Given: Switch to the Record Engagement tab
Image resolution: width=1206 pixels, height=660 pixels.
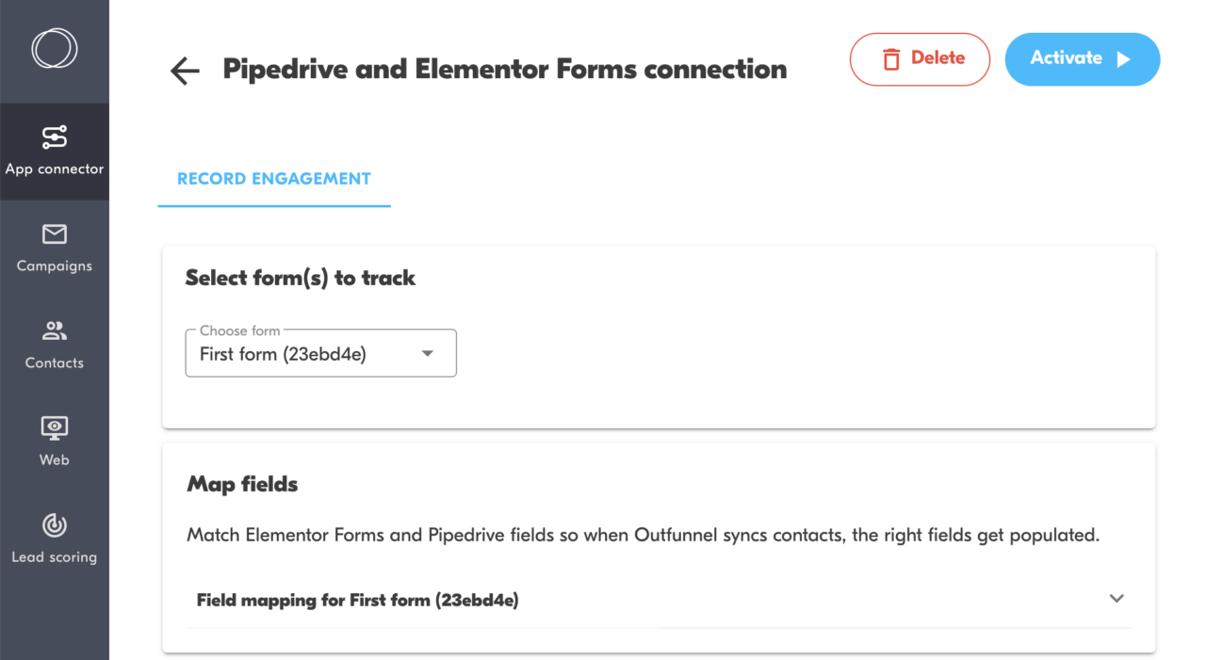Looking at the screenshot, I should click(x=273, y=178).
